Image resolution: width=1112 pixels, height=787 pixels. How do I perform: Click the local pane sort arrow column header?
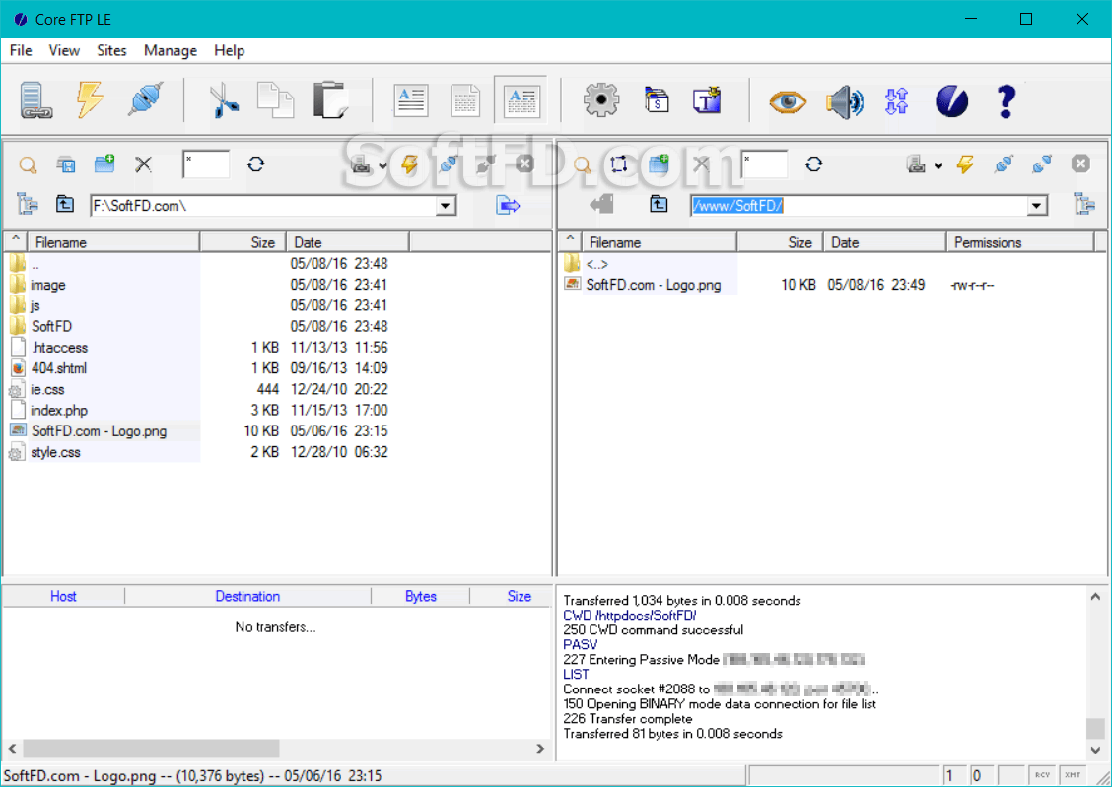(16, 241)
